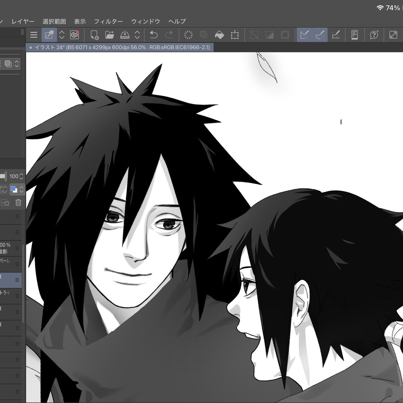This screenshot has height=403, width=403.
Task: Click the opacity value 100 field
Action: 14,176
